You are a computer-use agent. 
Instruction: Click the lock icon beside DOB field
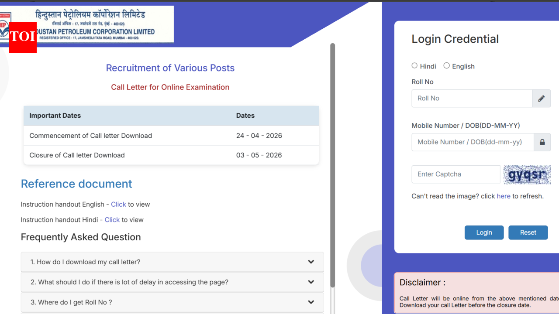click(x=542, y=142)
